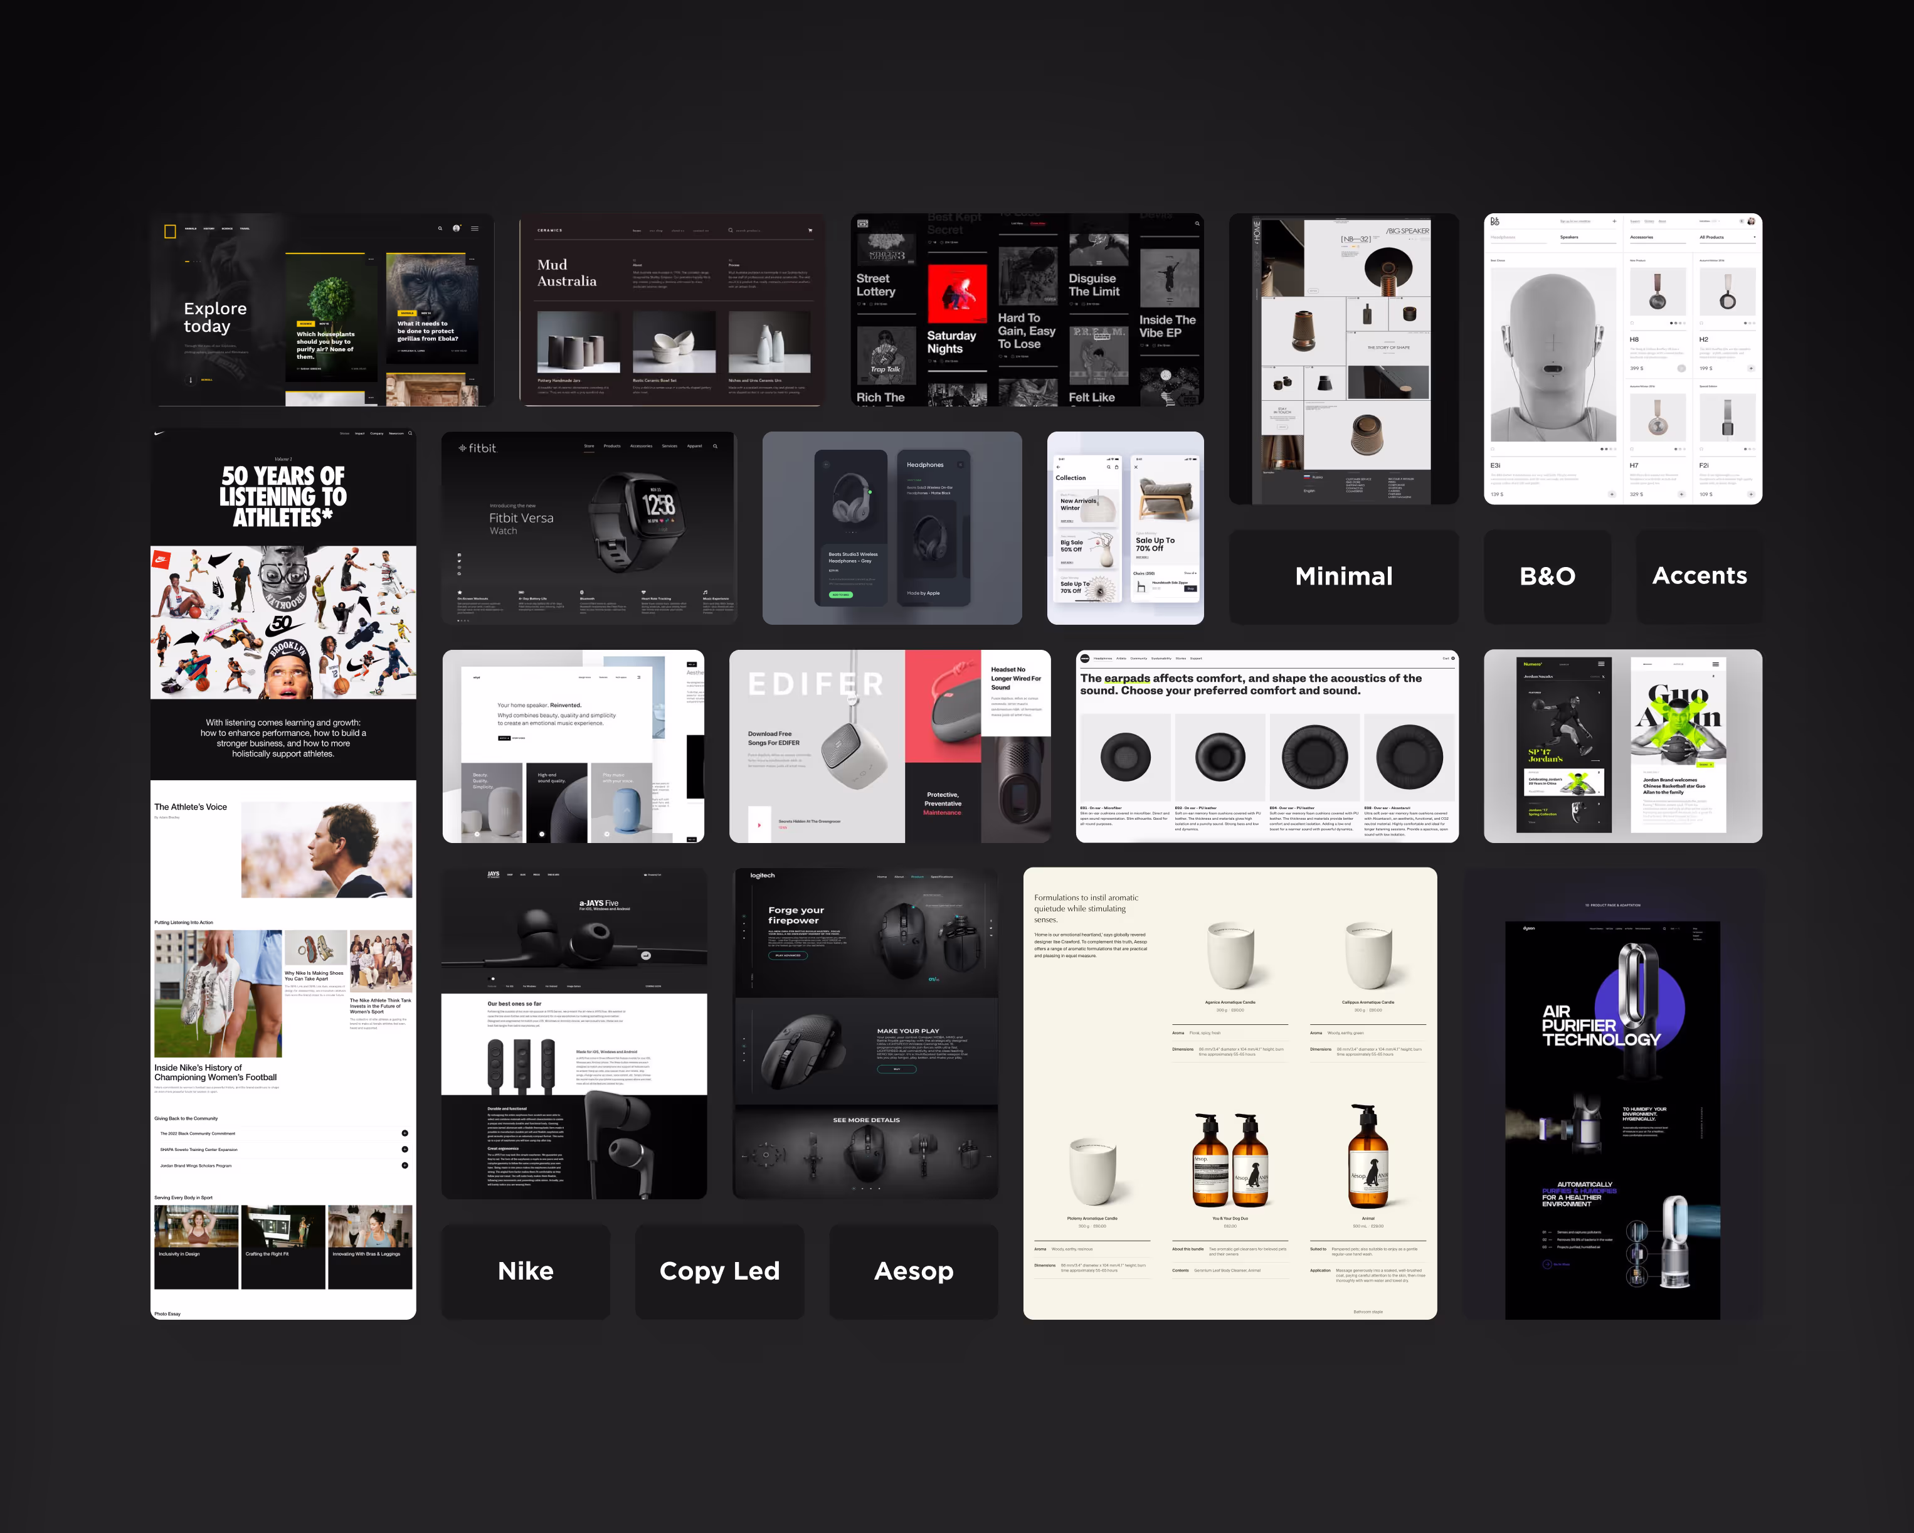The image size is (1914, 1533).
Task: Expand SHAPA Soweto Training Center Expansion row
Action: pos(405,1149)
